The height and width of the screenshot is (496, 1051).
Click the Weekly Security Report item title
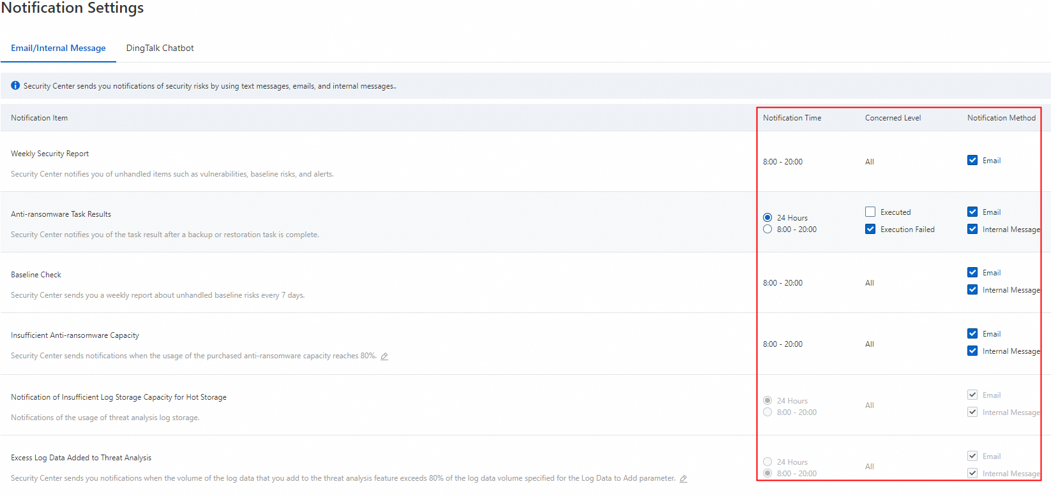50,154
